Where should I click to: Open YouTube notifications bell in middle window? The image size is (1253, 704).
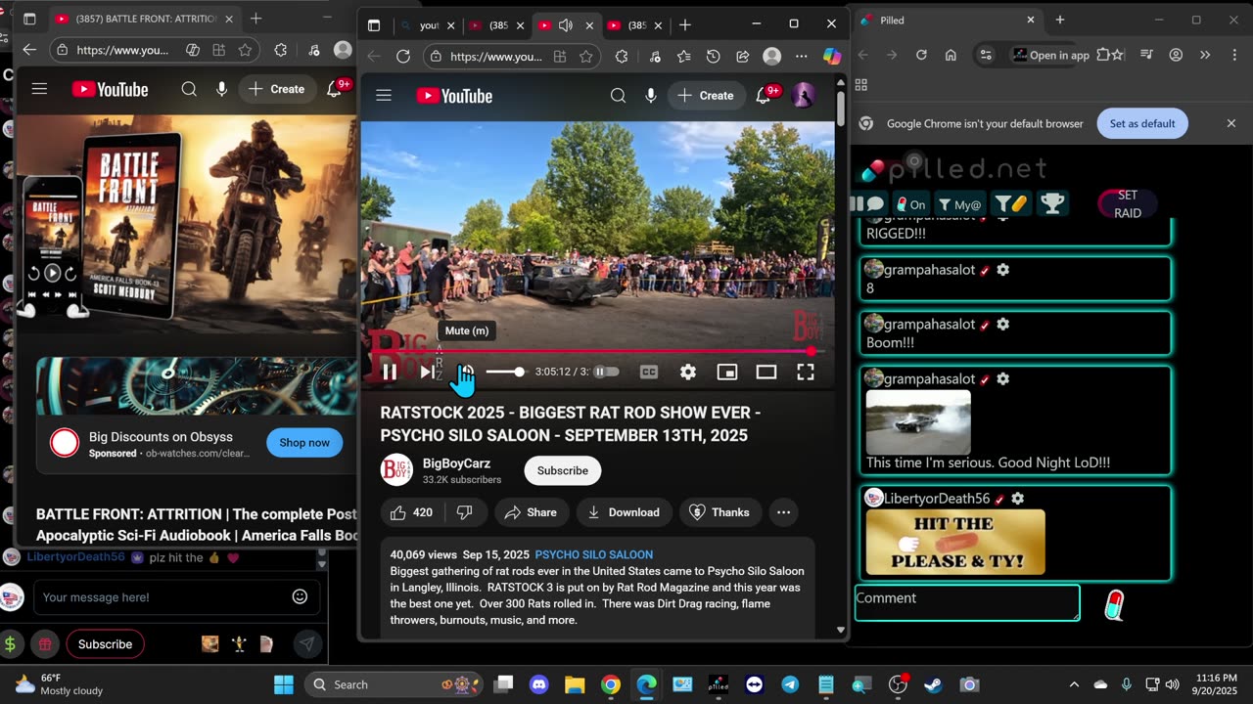tap(765, 96)
